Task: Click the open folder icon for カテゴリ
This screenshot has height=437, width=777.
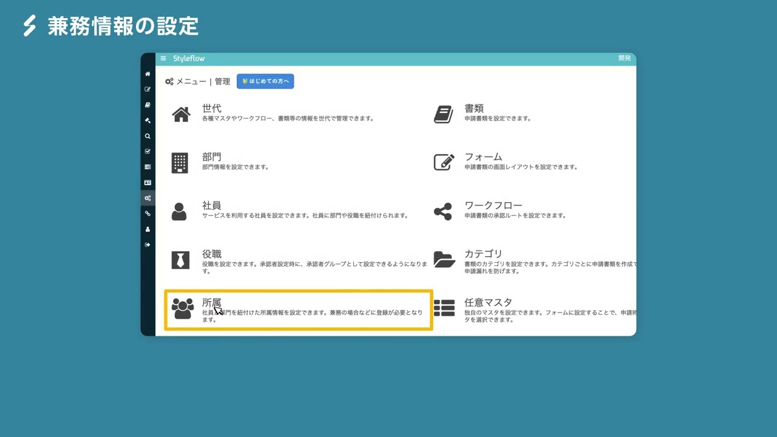Action: pyautogui.click(x=444, y=260)
